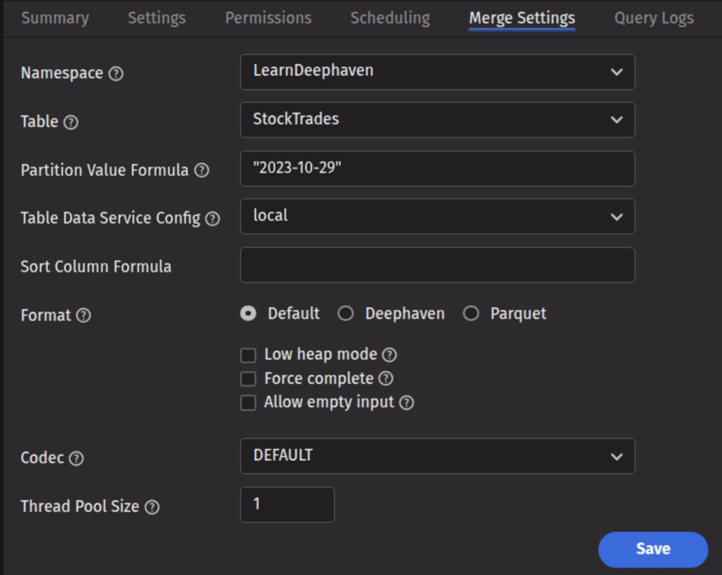Click the help icon beside Table label

[70, 122]
